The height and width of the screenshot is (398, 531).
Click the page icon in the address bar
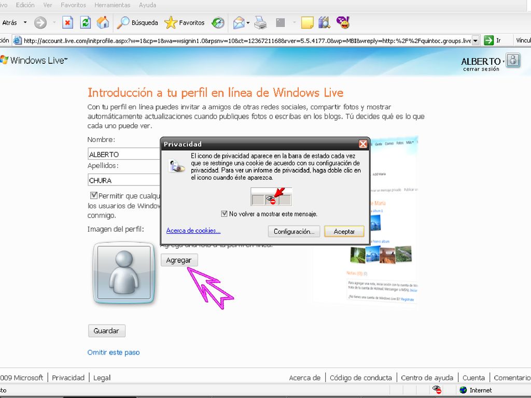17,40
